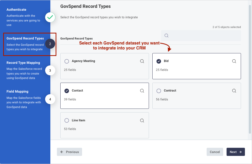Proceed with the Next button

[235, 152]
